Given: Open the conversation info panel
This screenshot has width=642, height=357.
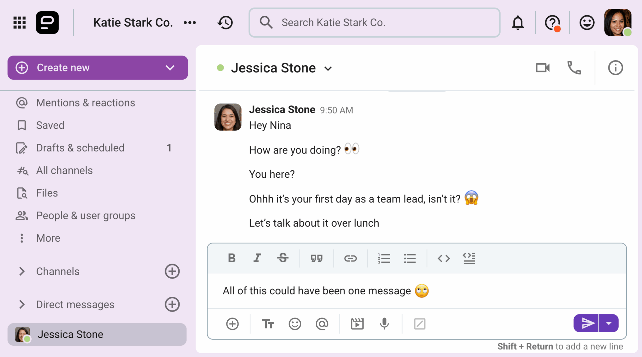Looking at the screenshot, I should click(x=615, y=68).
